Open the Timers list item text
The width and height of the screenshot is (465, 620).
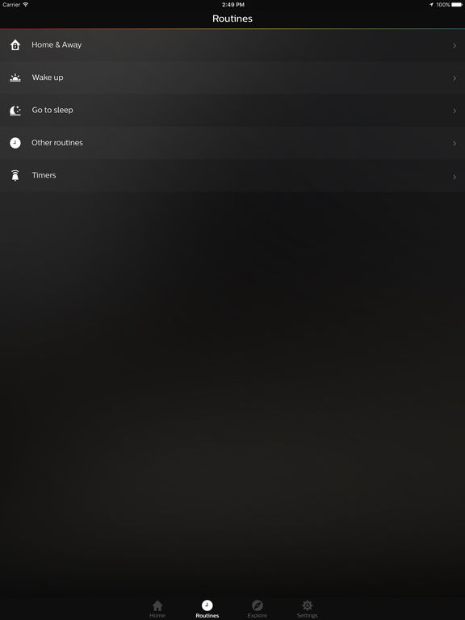tap(44, 175)
